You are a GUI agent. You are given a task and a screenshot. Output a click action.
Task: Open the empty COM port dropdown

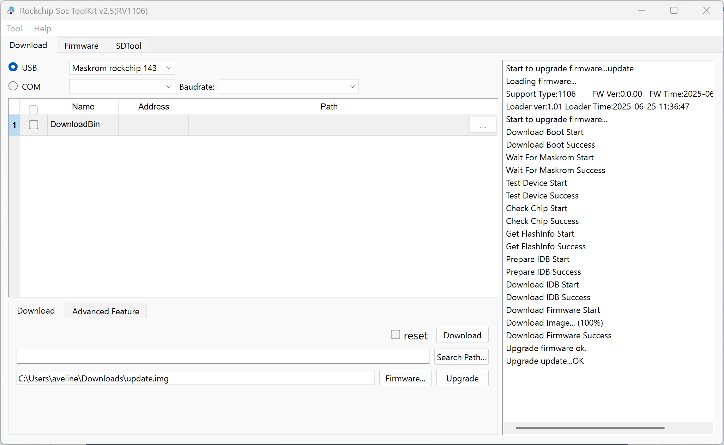pos(121,87)
